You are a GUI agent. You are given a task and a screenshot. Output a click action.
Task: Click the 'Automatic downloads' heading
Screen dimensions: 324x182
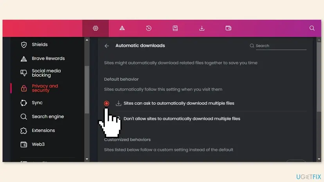click(140, 46)
